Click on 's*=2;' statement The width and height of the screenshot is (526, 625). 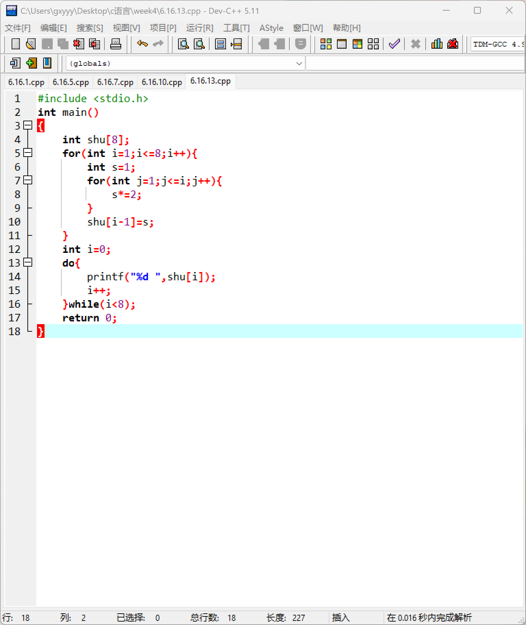127,194
